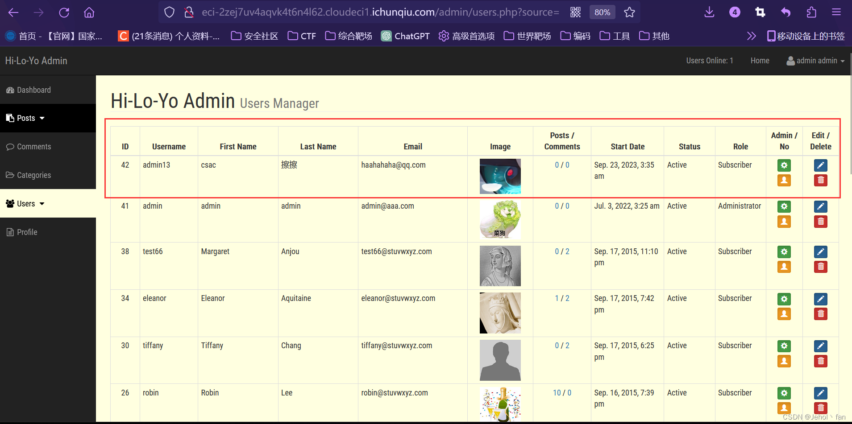This screenshot has height=424, width=852.
Task: Show more bookmarks with the chevron
Action: click(752, 36)
